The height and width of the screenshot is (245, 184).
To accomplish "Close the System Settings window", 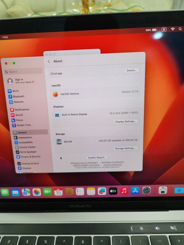I will [6, 63].
